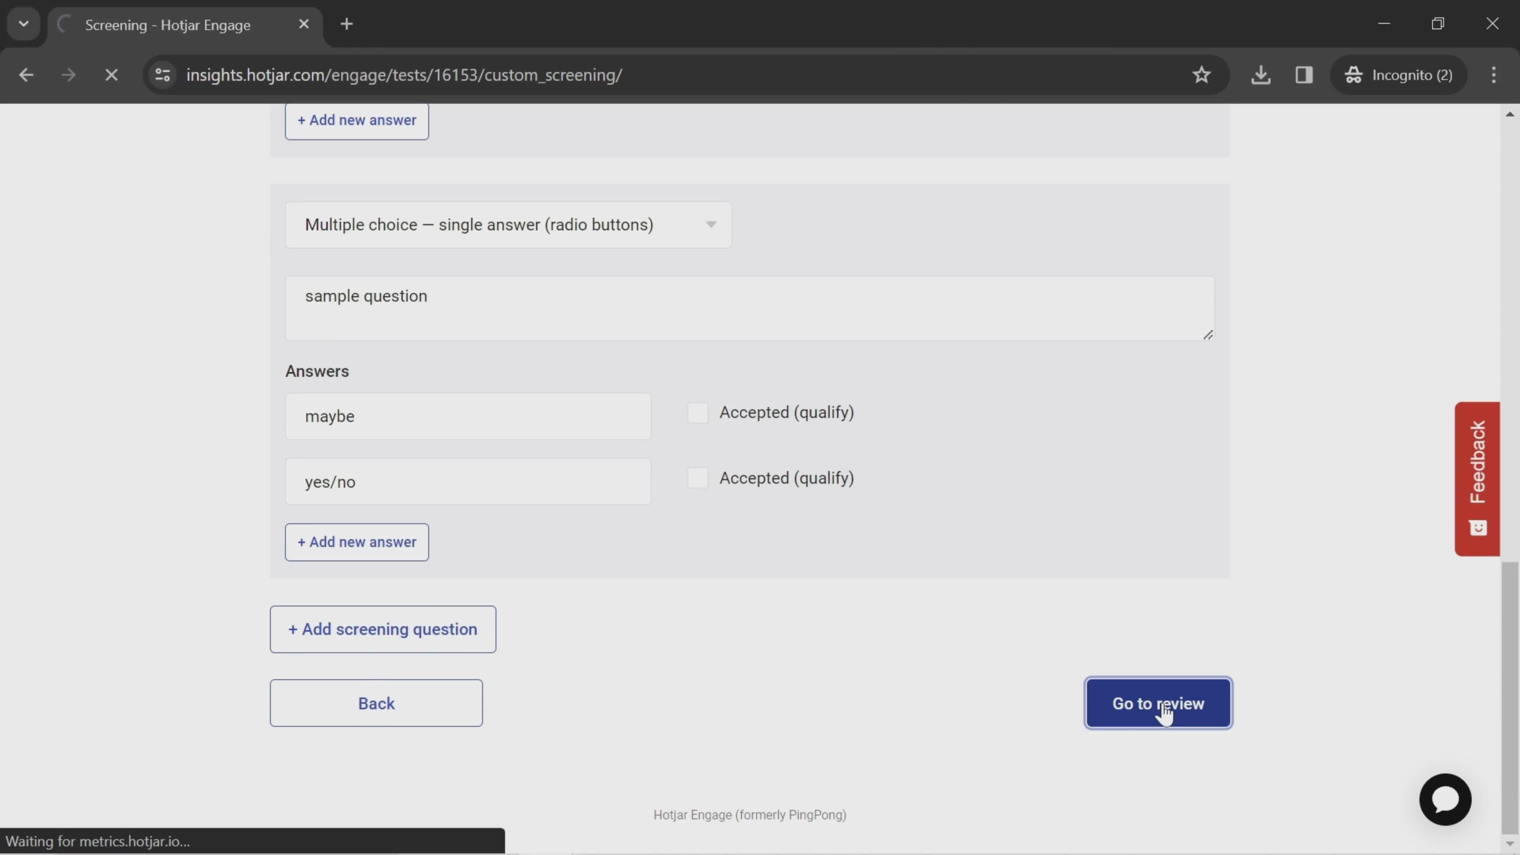Screen dimensions: 1520x855
Task: Click the Go to review button
Action: pyautogui.click(x=1159, y=703)
